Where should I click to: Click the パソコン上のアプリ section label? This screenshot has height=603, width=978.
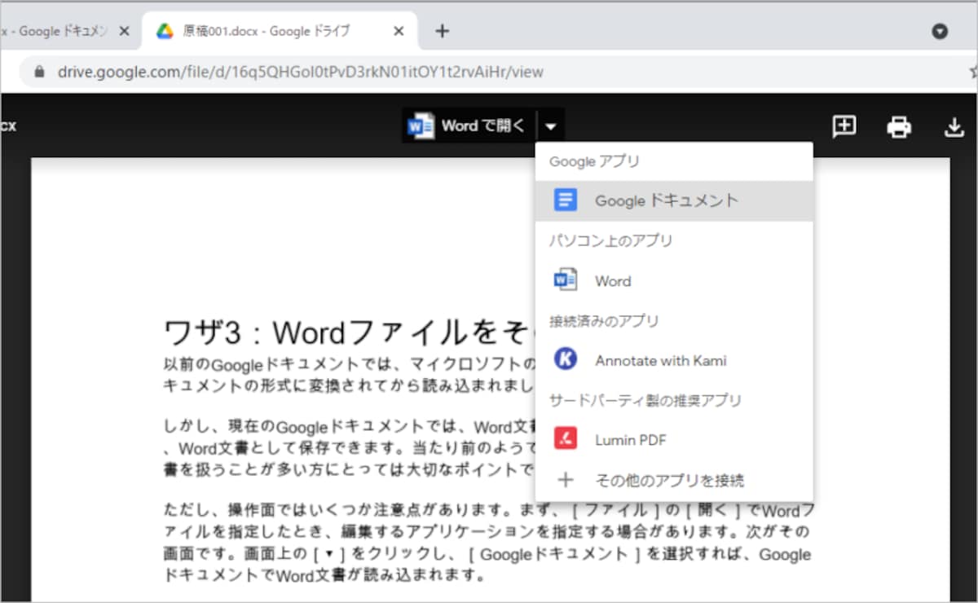610,241
